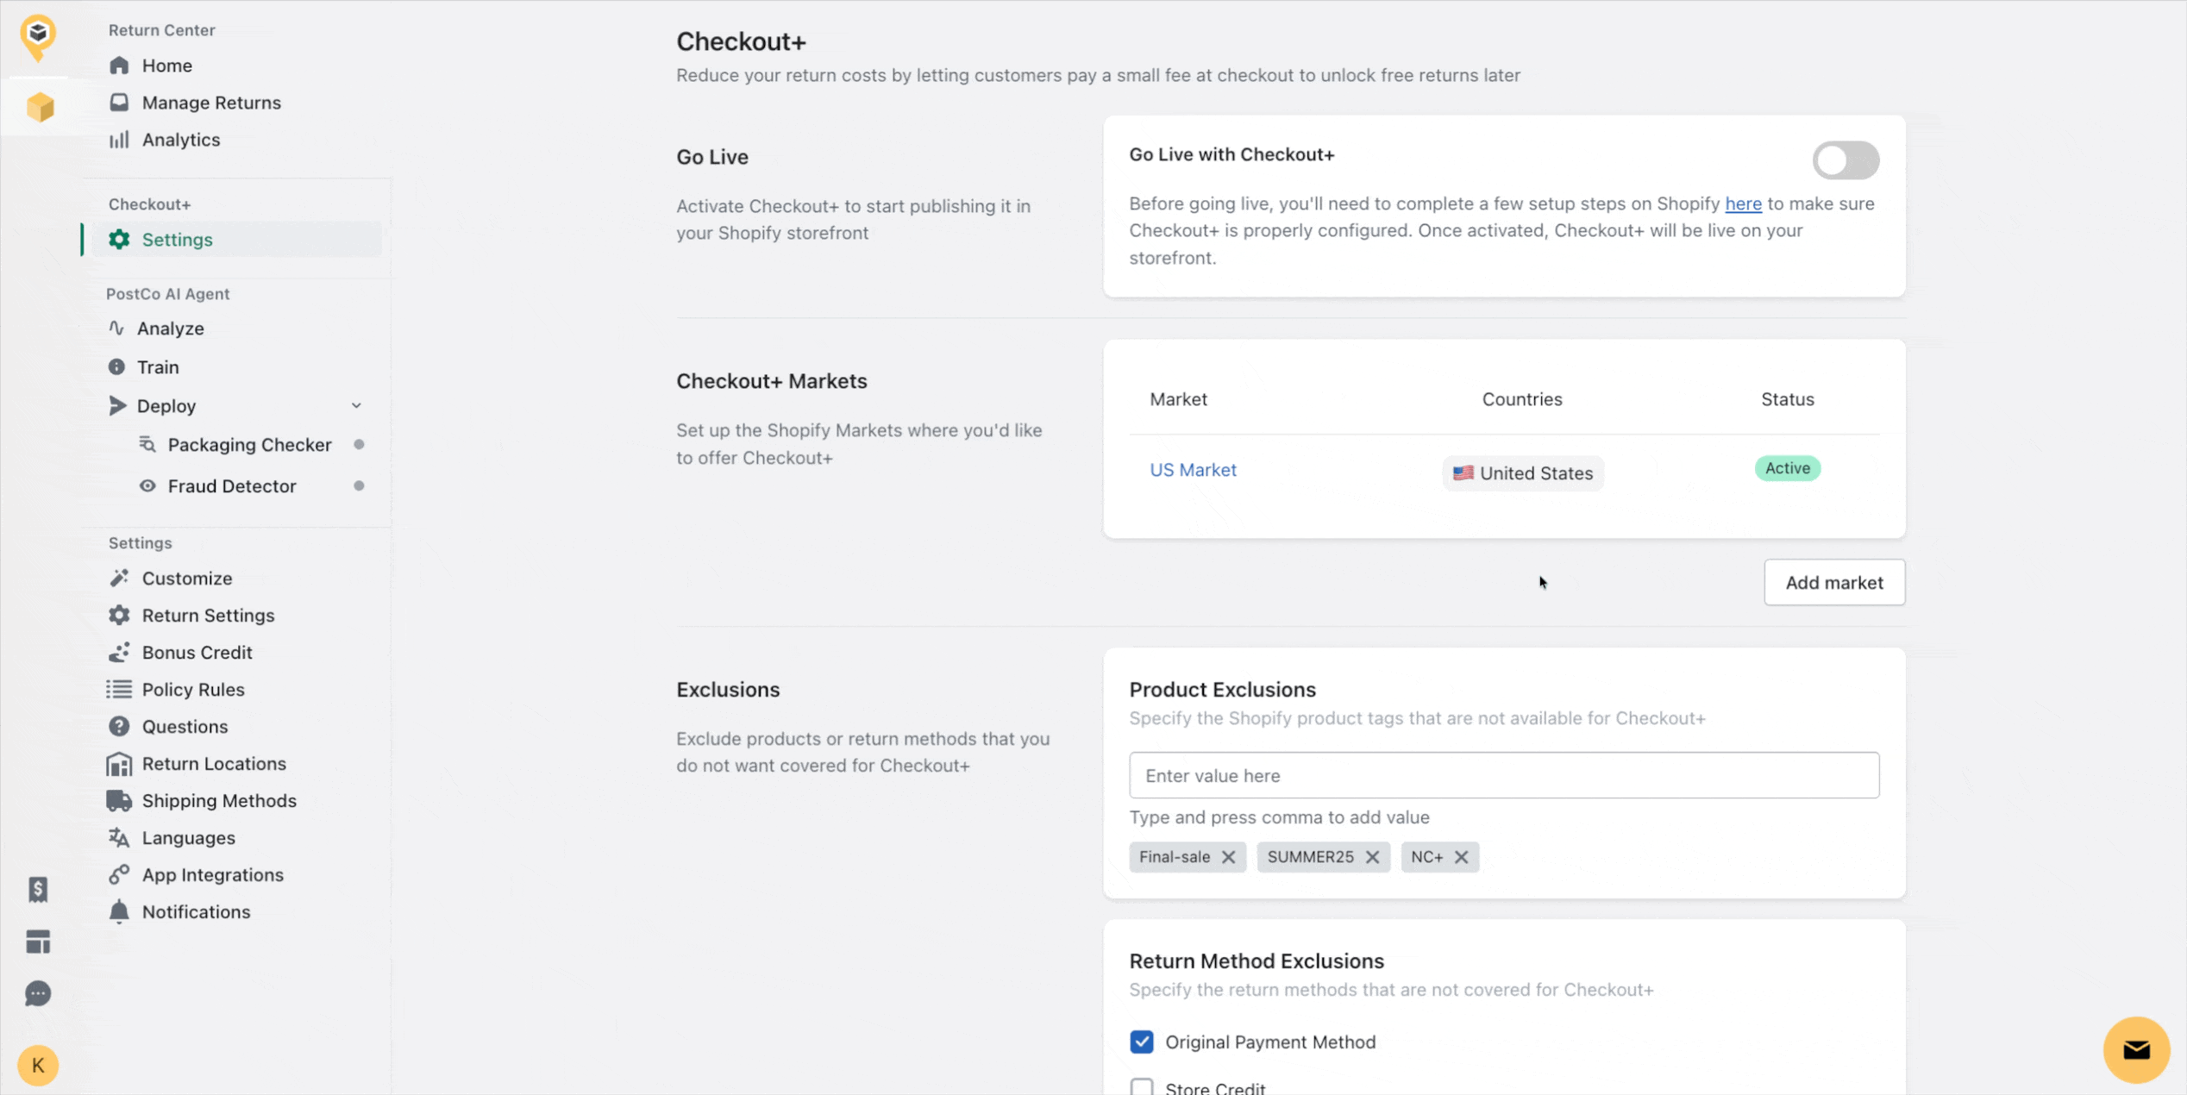Open the chat bubble icon in left rail

[38, 993]
